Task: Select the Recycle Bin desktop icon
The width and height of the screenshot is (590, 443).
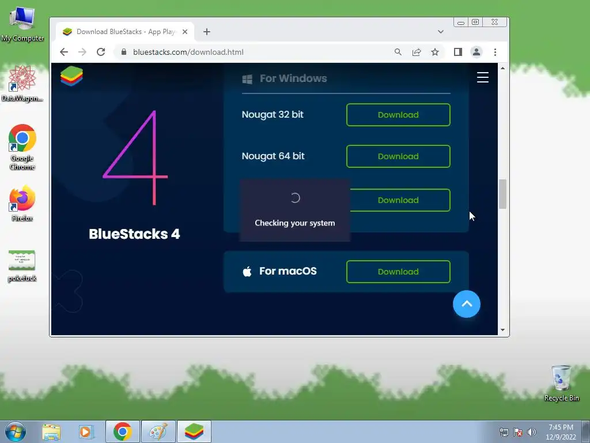Action: click(561, 384)
